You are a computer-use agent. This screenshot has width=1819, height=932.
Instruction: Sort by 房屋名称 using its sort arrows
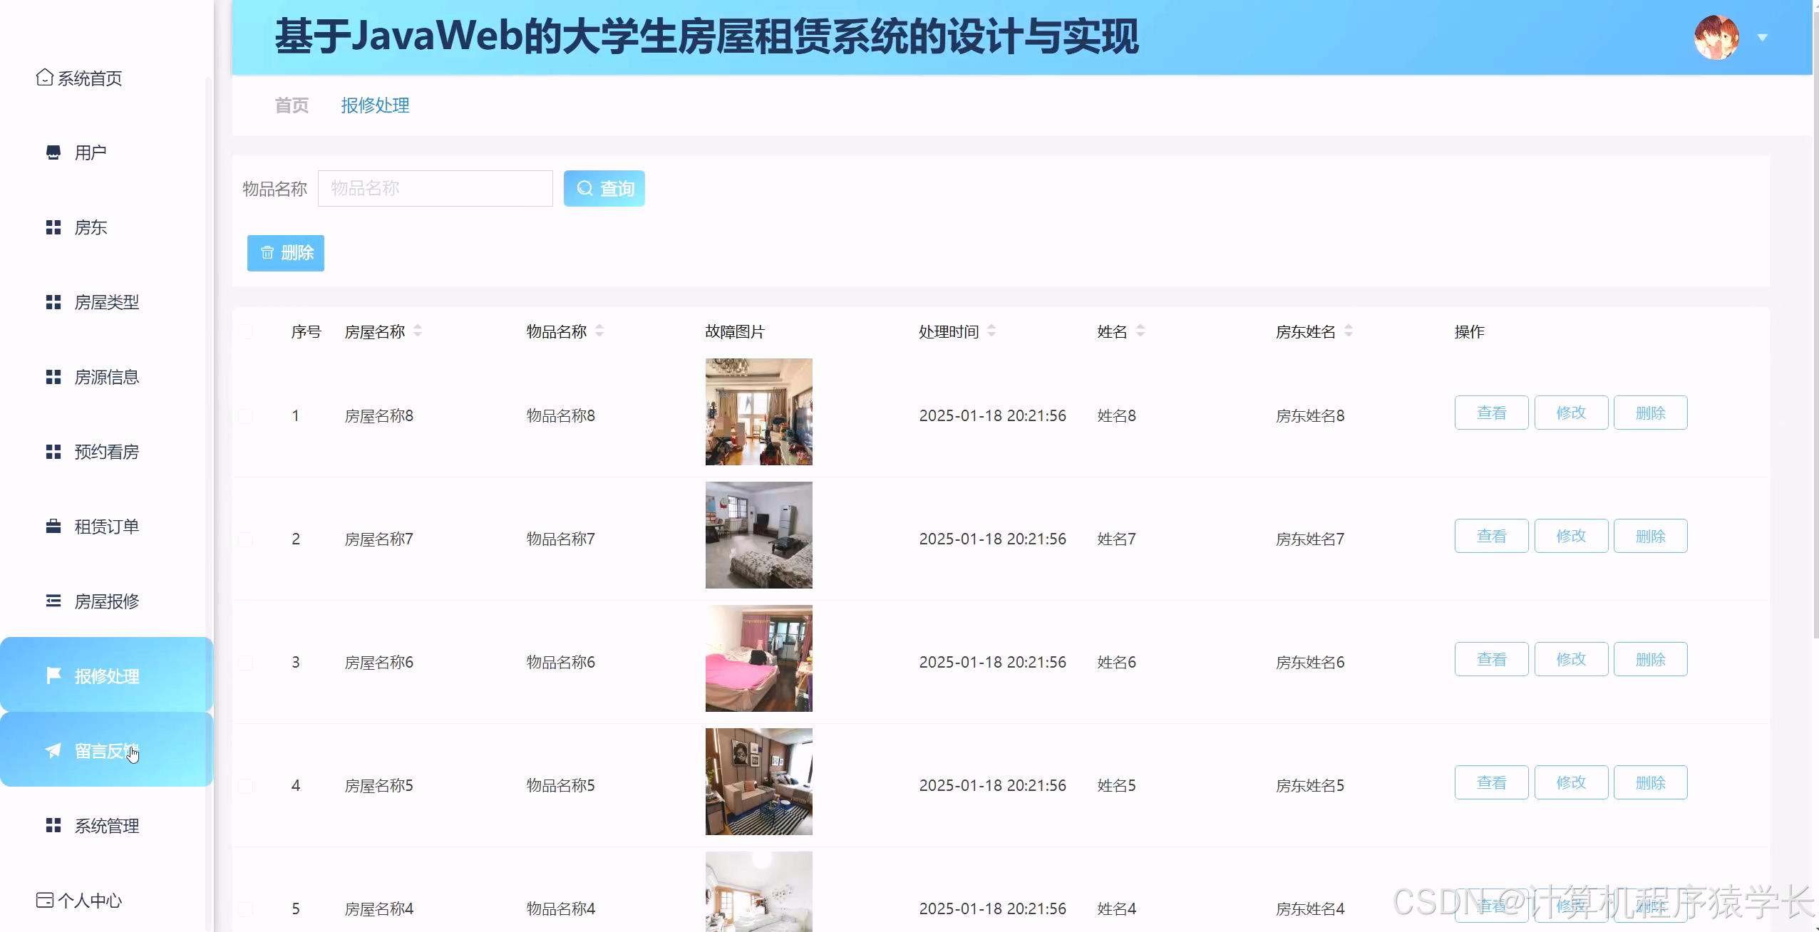click(418, 331)
